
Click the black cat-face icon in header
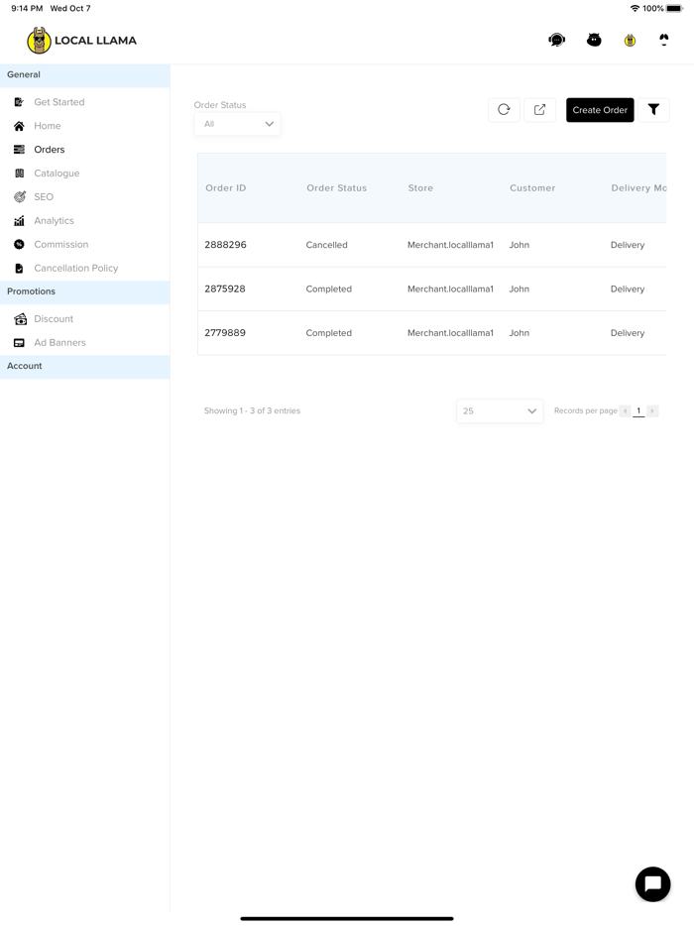[594, 41]
